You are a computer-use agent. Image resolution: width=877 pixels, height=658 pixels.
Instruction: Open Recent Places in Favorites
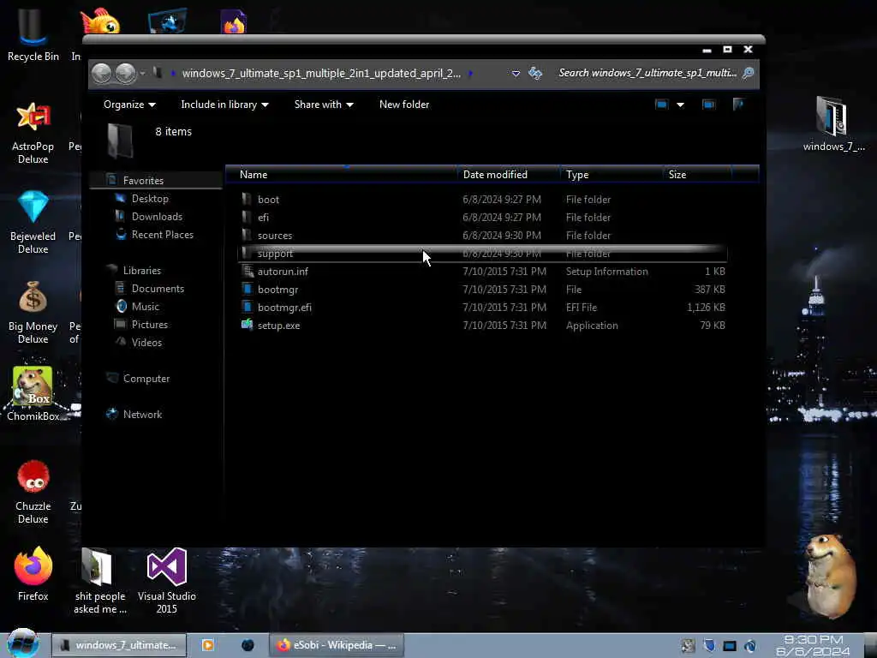click(x=162, y=235)
